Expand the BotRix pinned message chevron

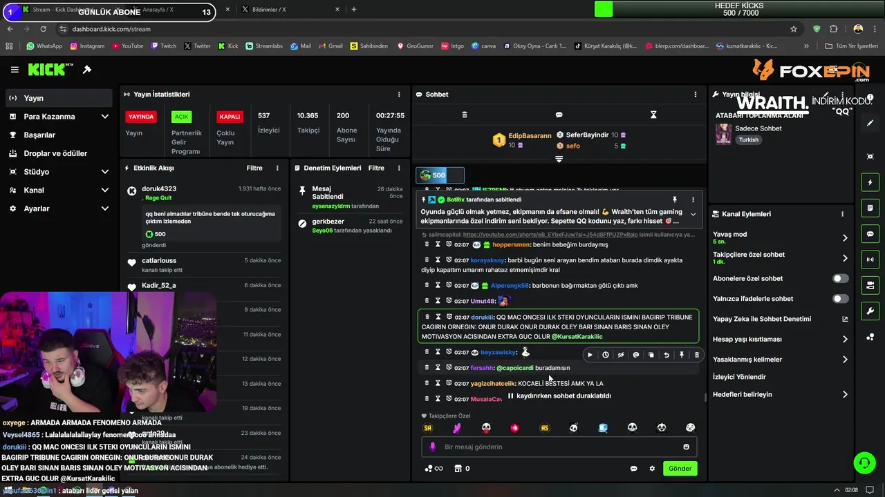(x=693, y=215)
